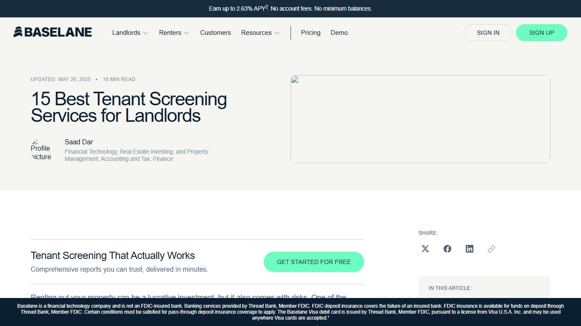
Task: Click the author's profile picture
Action: 41,149
